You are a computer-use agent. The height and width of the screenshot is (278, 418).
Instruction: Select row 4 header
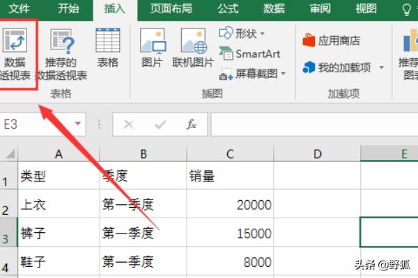point(9,261)
